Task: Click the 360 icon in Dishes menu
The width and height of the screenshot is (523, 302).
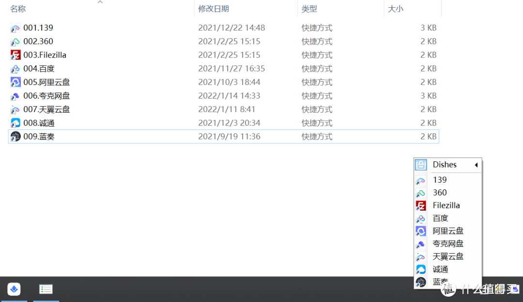Action: pyautogui.click(x=421, y=193)
